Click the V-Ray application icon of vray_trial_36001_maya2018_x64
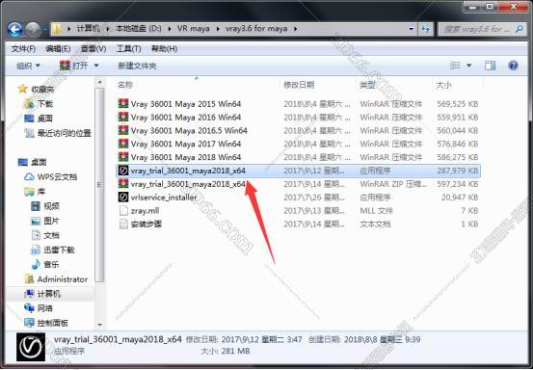Screen dimensions: 533x370 123,171
